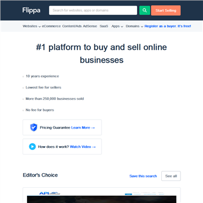Open the AdSense category
The height and width of the screenshot is (203, 203).
tap(90, 27)
